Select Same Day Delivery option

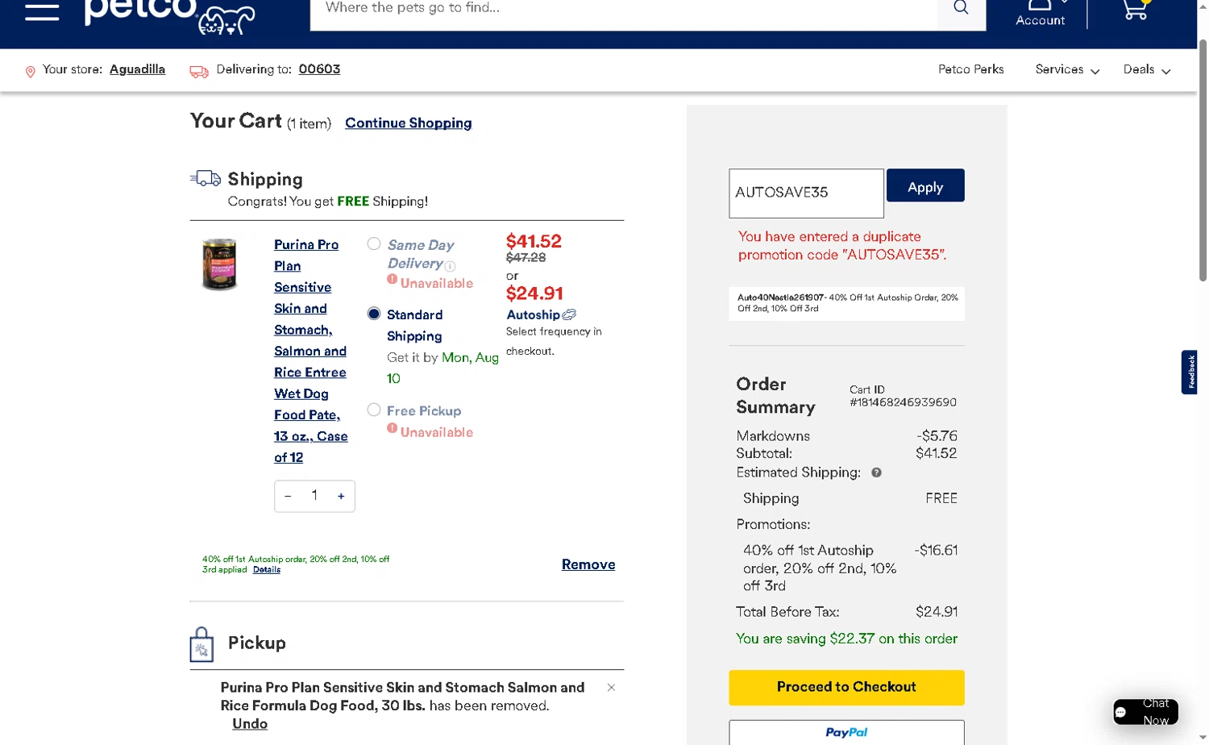[374, 243]
